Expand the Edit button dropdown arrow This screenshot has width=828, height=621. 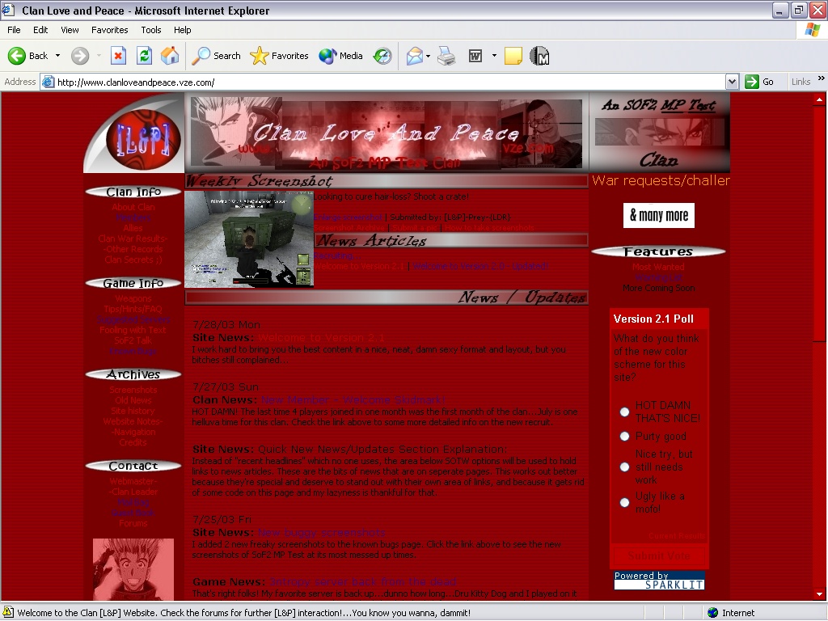coord(494,56)
